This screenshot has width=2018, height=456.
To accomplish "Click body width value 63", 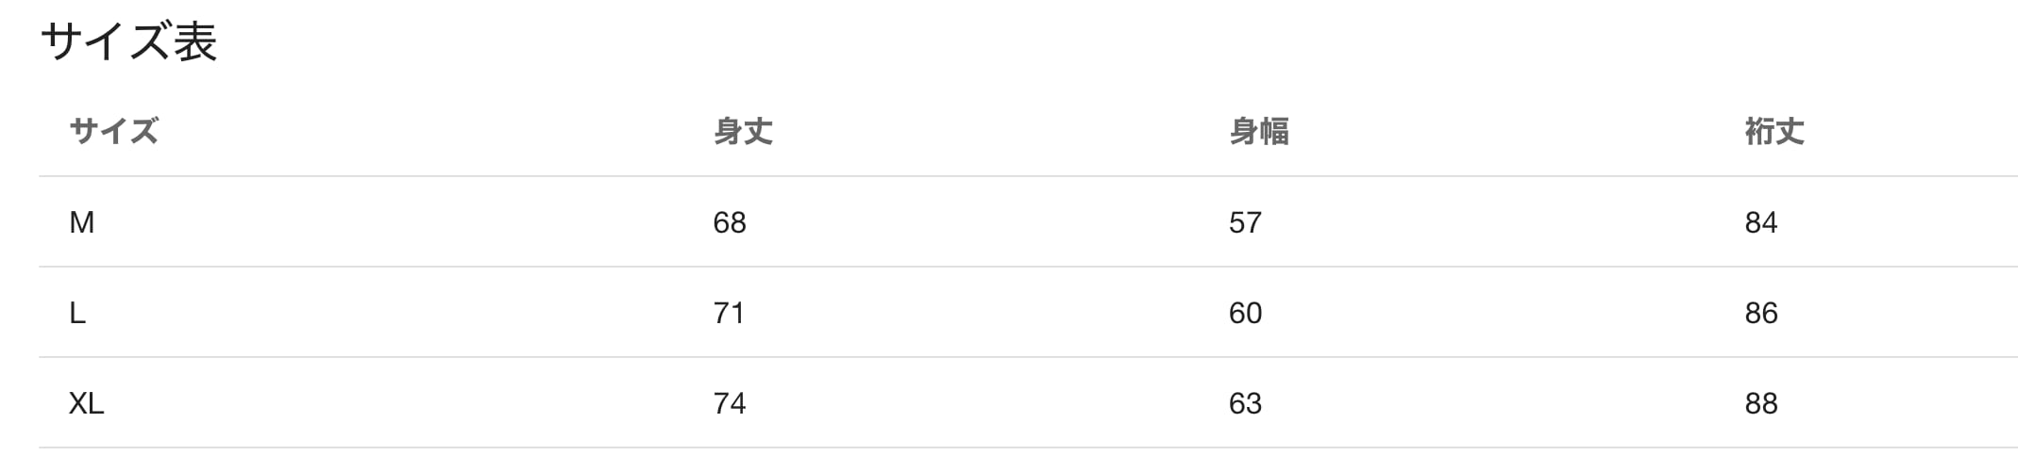I will (x=1245, y=403).
